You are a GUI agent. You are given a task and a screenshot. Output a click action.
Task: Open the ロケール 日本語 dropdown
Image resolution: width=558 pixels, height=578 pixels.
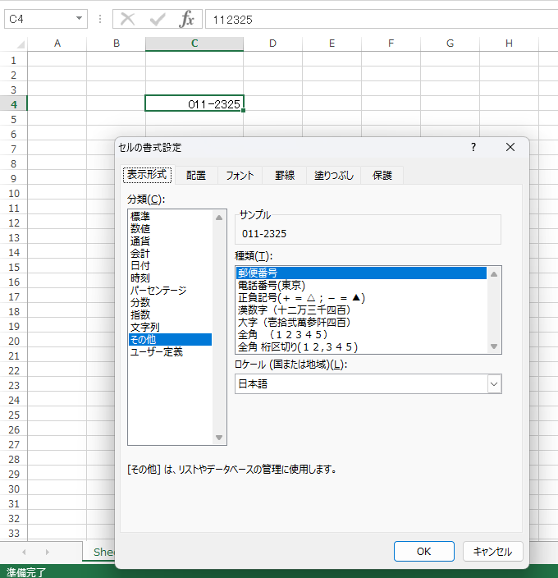click(x=493, y=383)
